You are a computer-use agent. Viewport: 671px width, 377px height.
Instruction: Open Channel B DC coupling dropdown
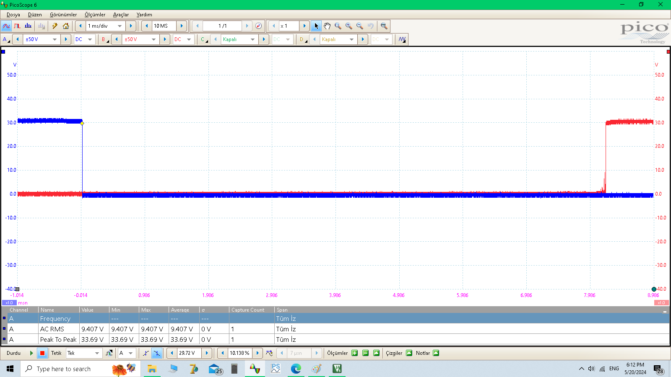pyautogui.click(x=189, y=39)
